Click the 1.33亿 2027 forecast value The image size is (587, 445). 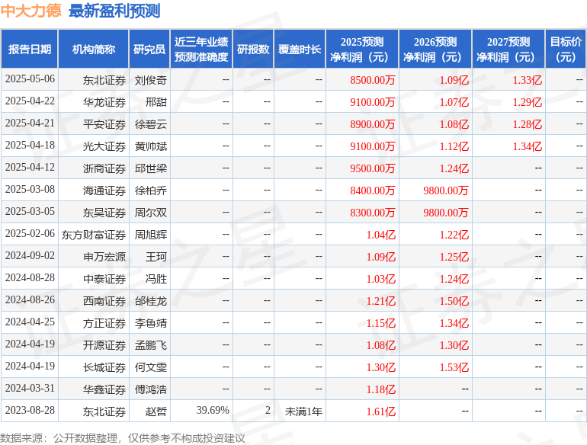527,80
